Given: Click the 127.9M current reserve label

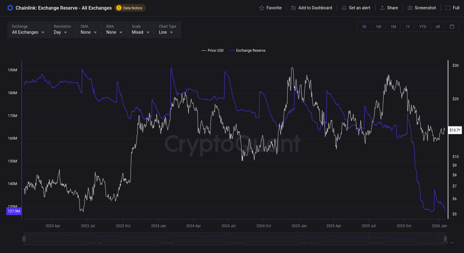Looking at the screenshot, I should tap(14, 211).
